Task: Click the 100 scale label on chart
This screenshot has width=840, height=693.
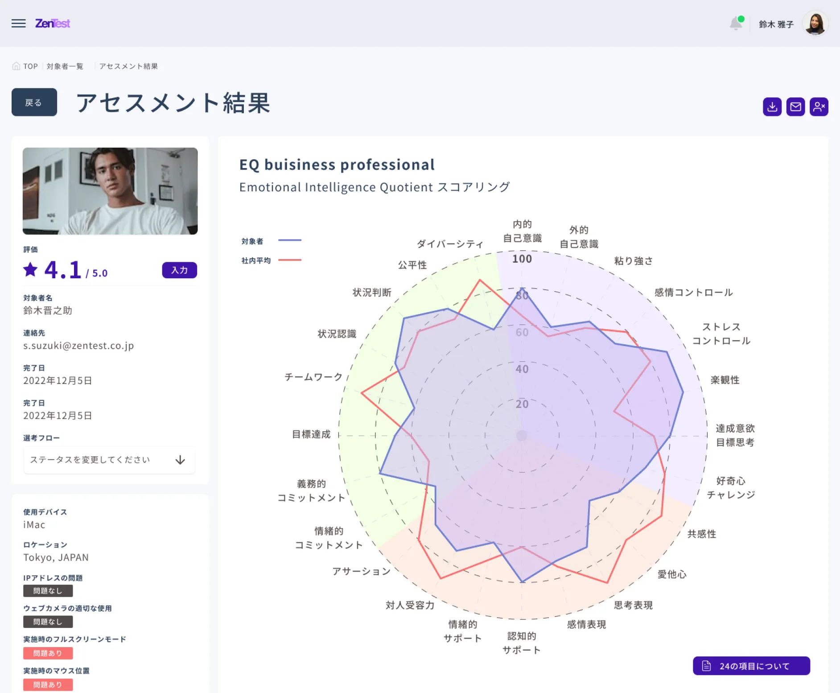Action: coord(522,259)
